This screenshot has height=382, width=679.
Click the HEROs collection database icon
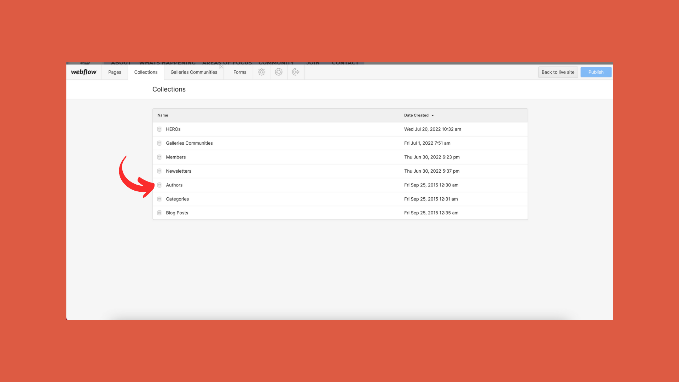159,129
